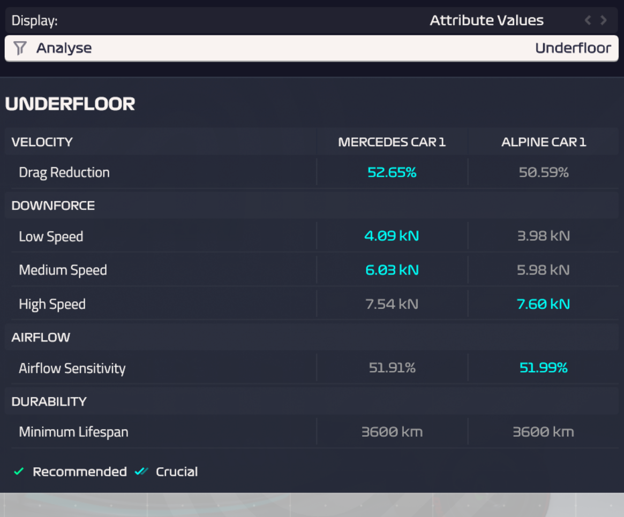Click the 7.54 kN high speed value
This screenshot has width=624, height=517.
click(392, 304)
